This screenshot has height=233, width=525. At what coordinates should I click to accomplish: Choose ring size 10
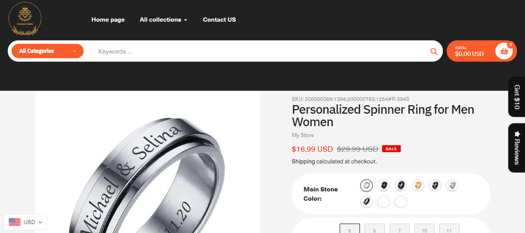pyautogui.click(x=424, y=230)
